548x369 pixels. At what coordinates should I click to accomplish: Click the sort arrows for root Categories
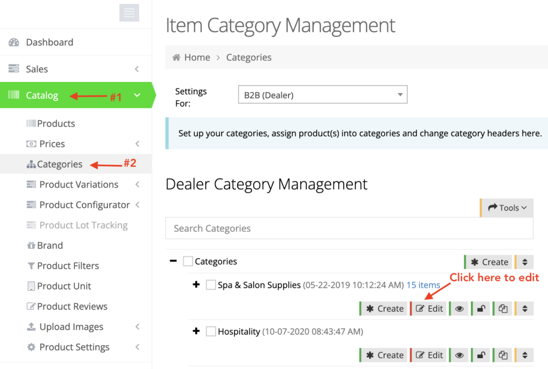(x=524, y=262)
